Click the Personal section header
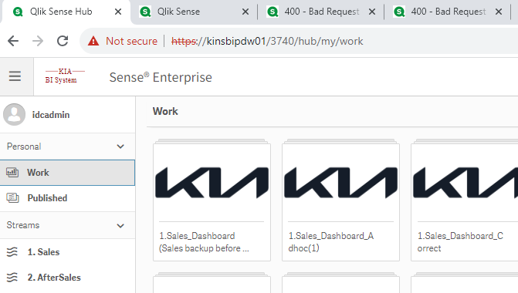 coord(67,146)
